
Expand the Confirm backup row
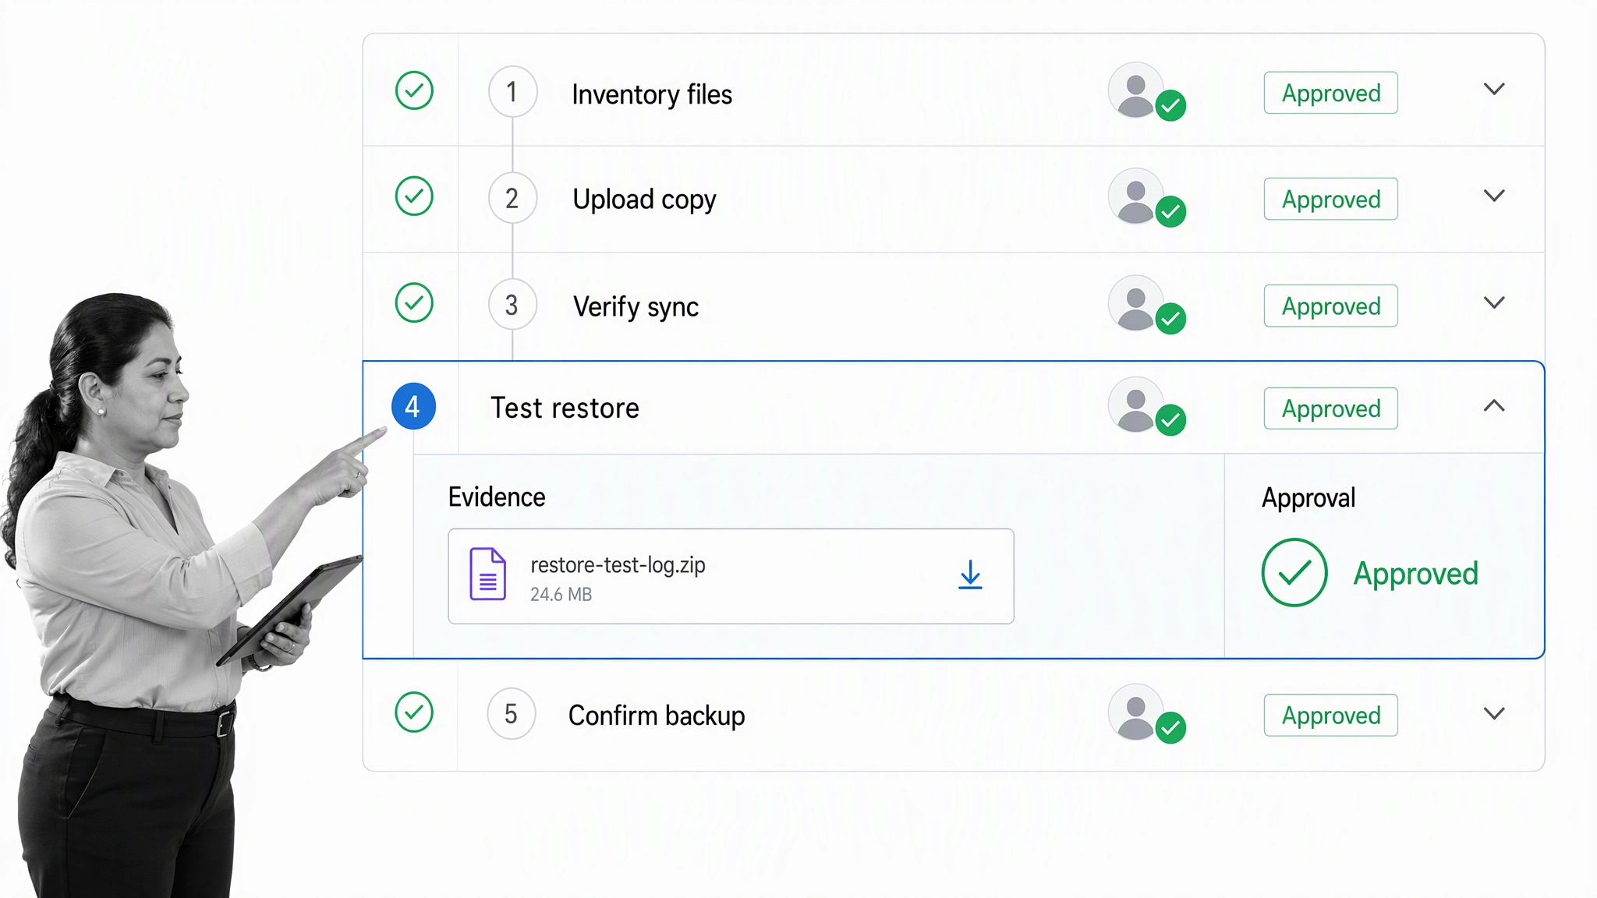pos(1494,713)
